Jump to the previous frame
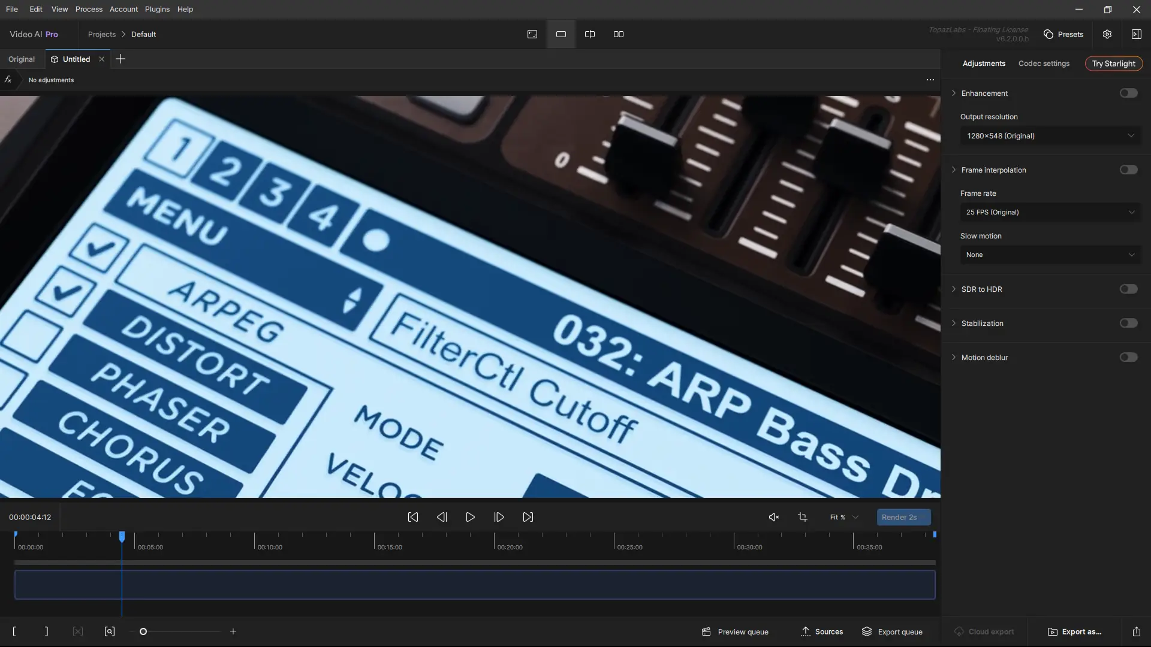Image resolution: width=1151 pixels, height=647 pixels. pos(442,517)
